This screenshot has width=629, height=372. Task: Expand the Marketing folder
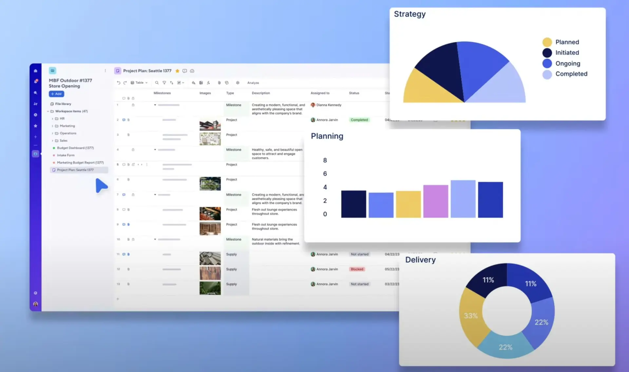52,126
